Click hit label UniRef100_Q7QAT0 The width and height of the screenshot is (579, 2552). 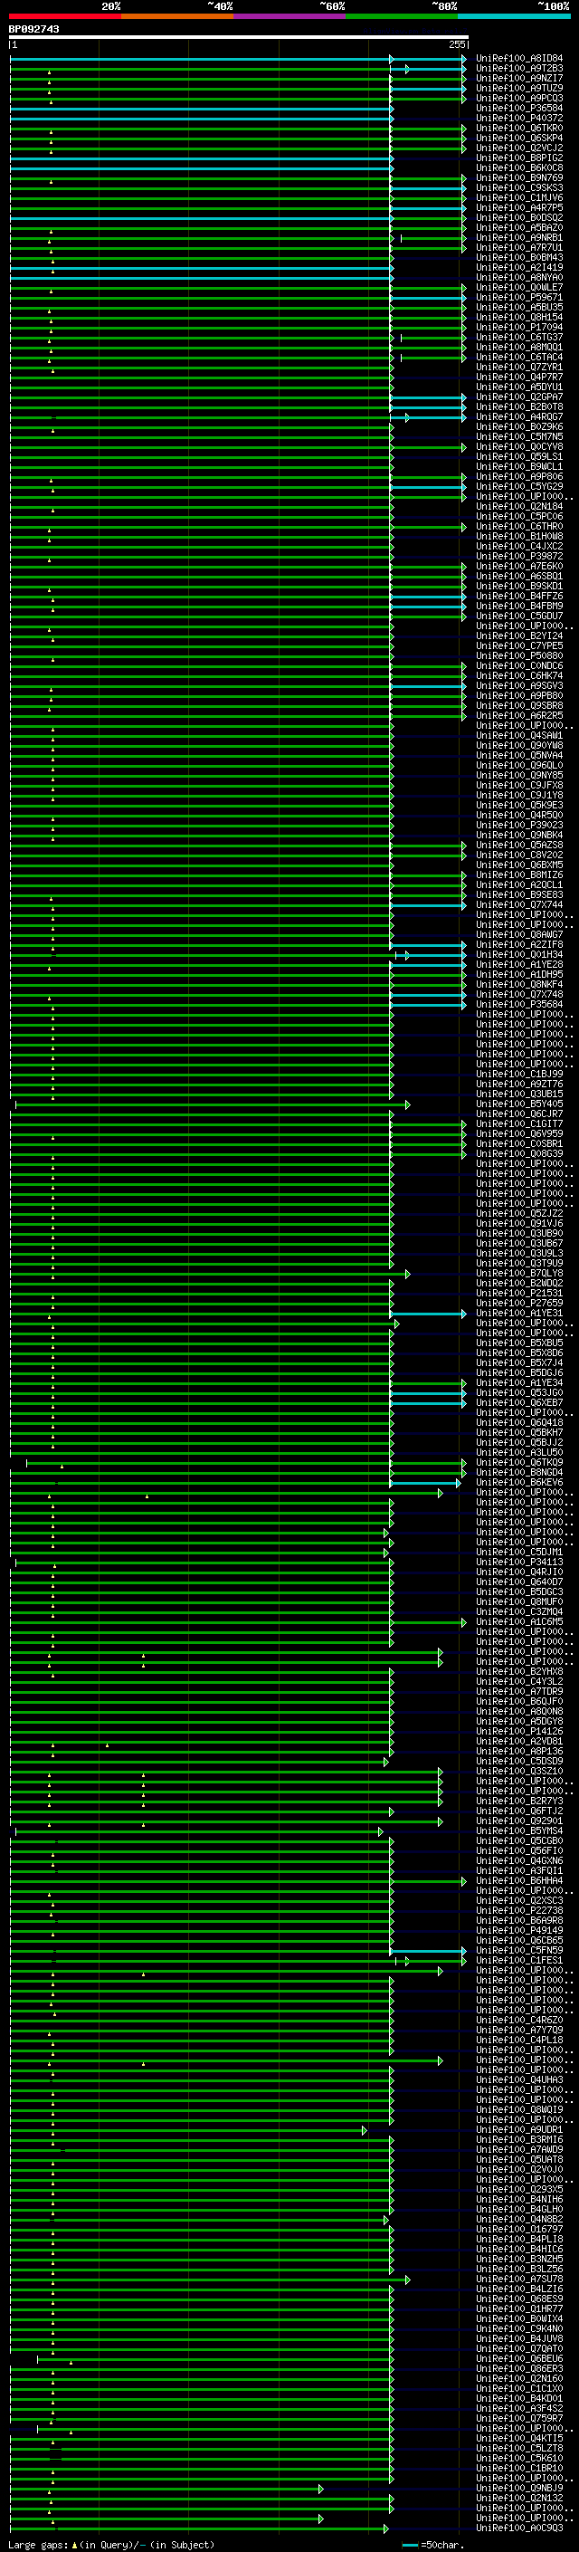pyautogui.click(x=519, y=2348)
